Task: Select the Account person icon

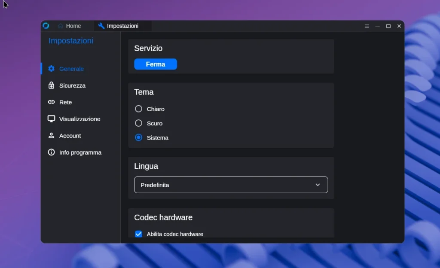Action: tap(51, 135)
